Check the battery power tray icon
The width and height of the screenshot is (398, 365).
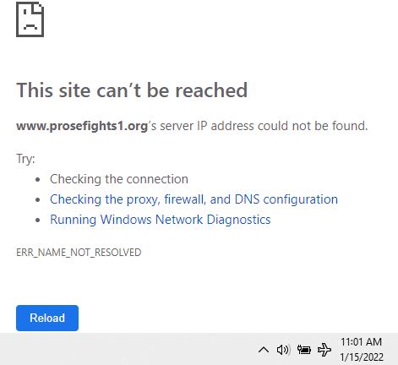click(x=304, y=350)
